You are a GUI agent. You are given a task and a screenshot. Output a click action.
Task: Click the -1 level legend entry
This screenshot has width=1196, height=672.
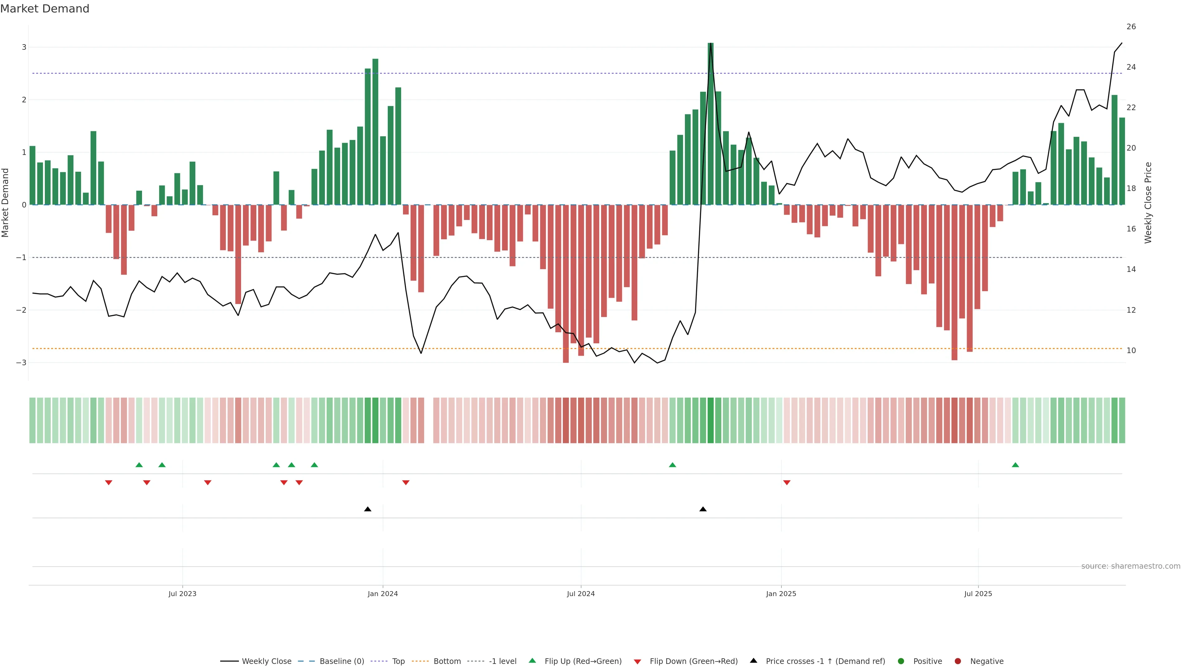502,661
